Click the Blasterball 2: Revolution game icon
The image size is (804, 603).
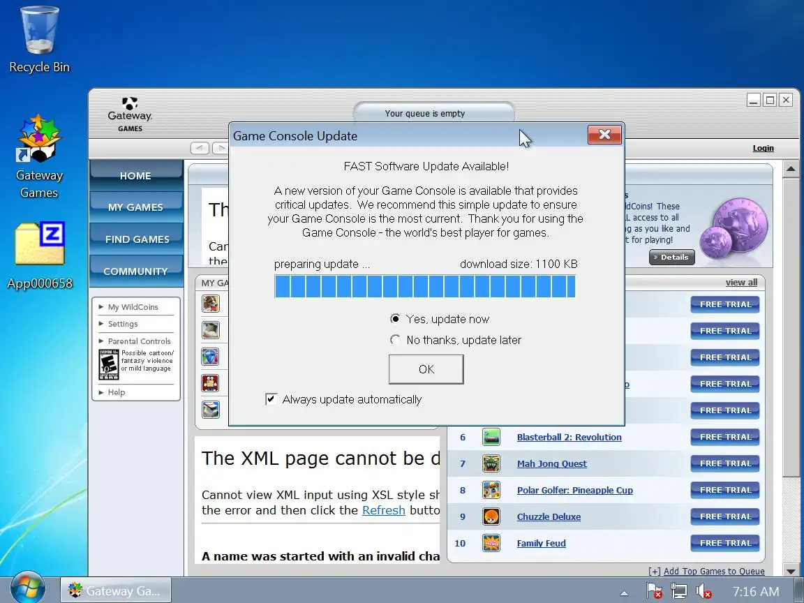point(491,437)
